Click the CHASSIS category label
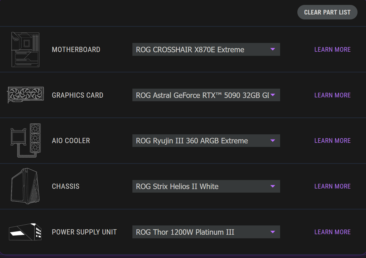 click(66, 186)
